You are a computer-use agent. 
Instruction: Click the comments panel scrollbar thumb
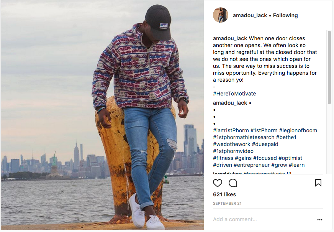click(329, 67)
